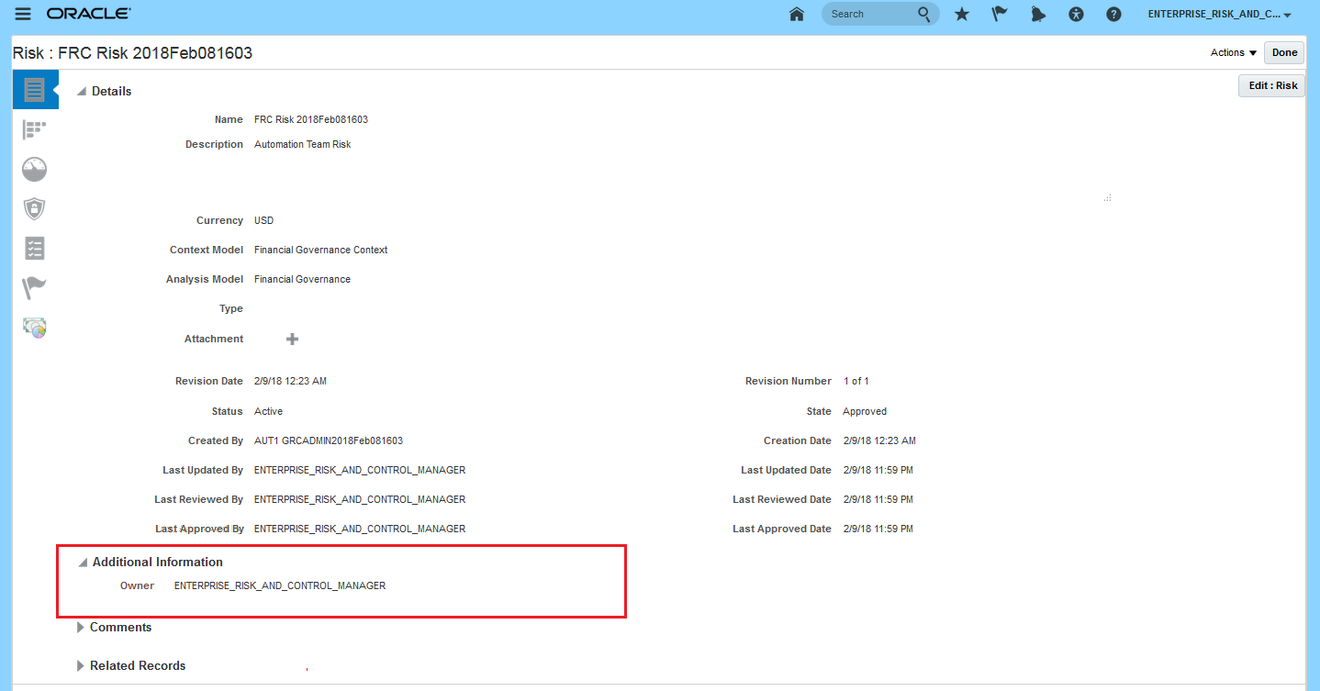The width and height of the screenshot is (1320, 691).
Task: Open the accessibility options icon
Action: pos(1076,14)
